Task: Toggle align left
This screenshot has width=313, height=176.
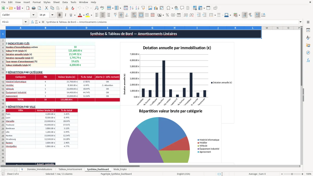Action: click(97, 15)
